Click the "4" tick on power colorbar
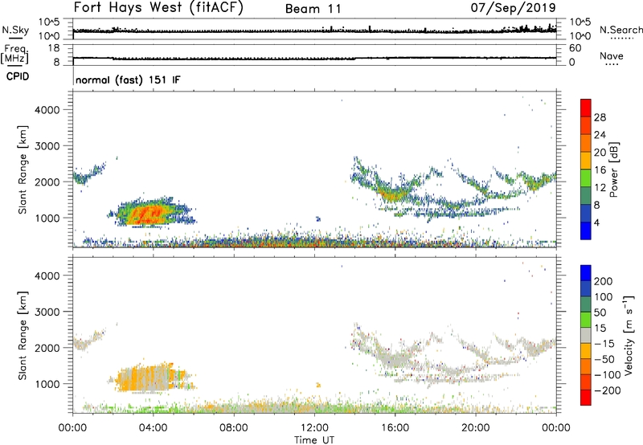643x445 pixels. [x=597, y=222]
